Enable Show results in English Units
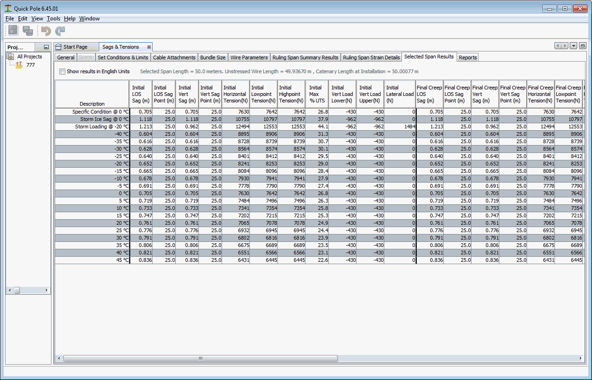 [x=63, y=72]
